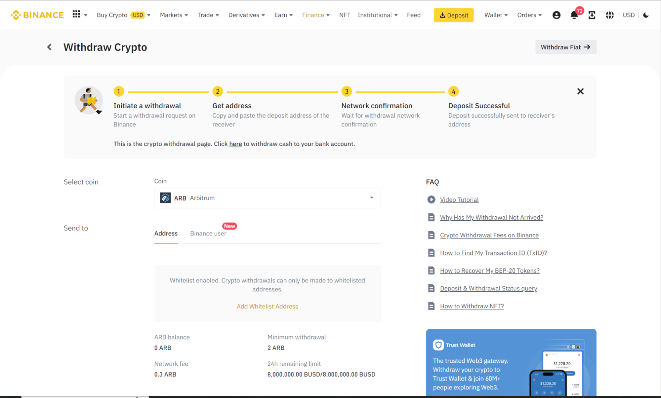This screenshot has width=661, height=398.
Task: Click step 3 Network confirmation marker
Action: pyautogui.click(x=347, y=91)
